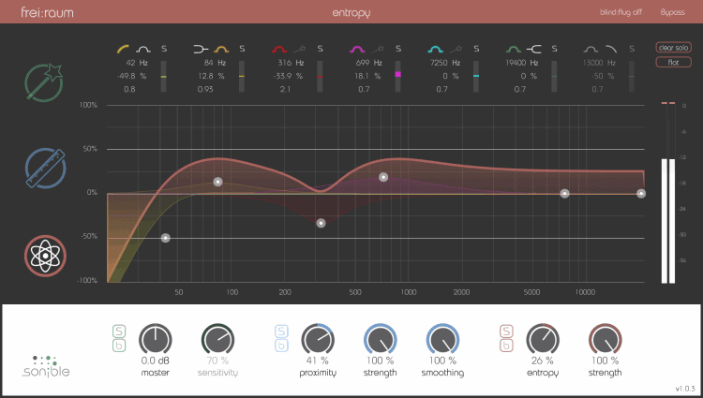The image size is (703, 398).
Task: Open the blue ruler proximity module
Action: [x=45, y=169]
